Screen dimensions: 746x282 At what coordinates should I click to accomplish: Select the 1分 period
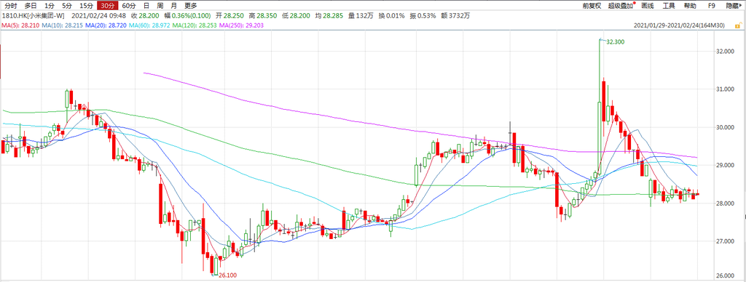[49, 6]
